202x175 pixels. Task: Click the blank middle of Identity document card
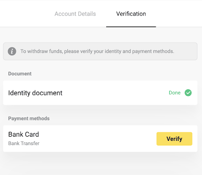[x=115, y=93]
